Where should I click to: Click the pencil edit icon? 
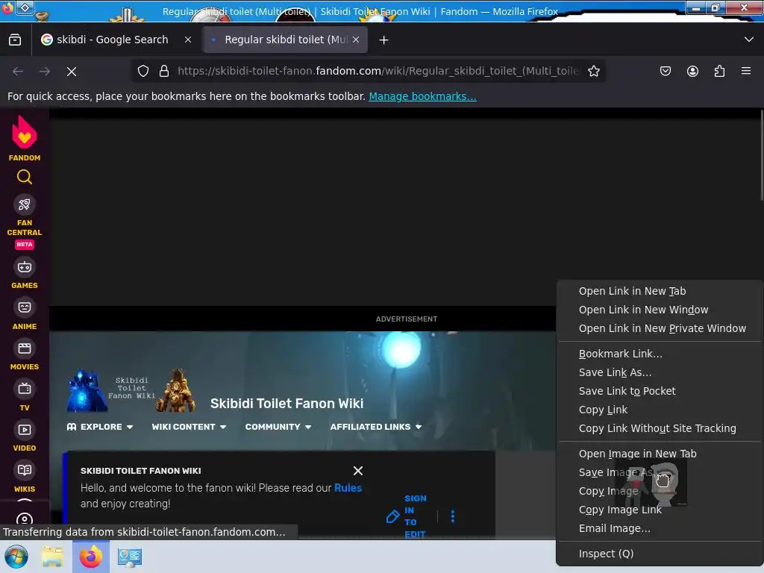392,516
